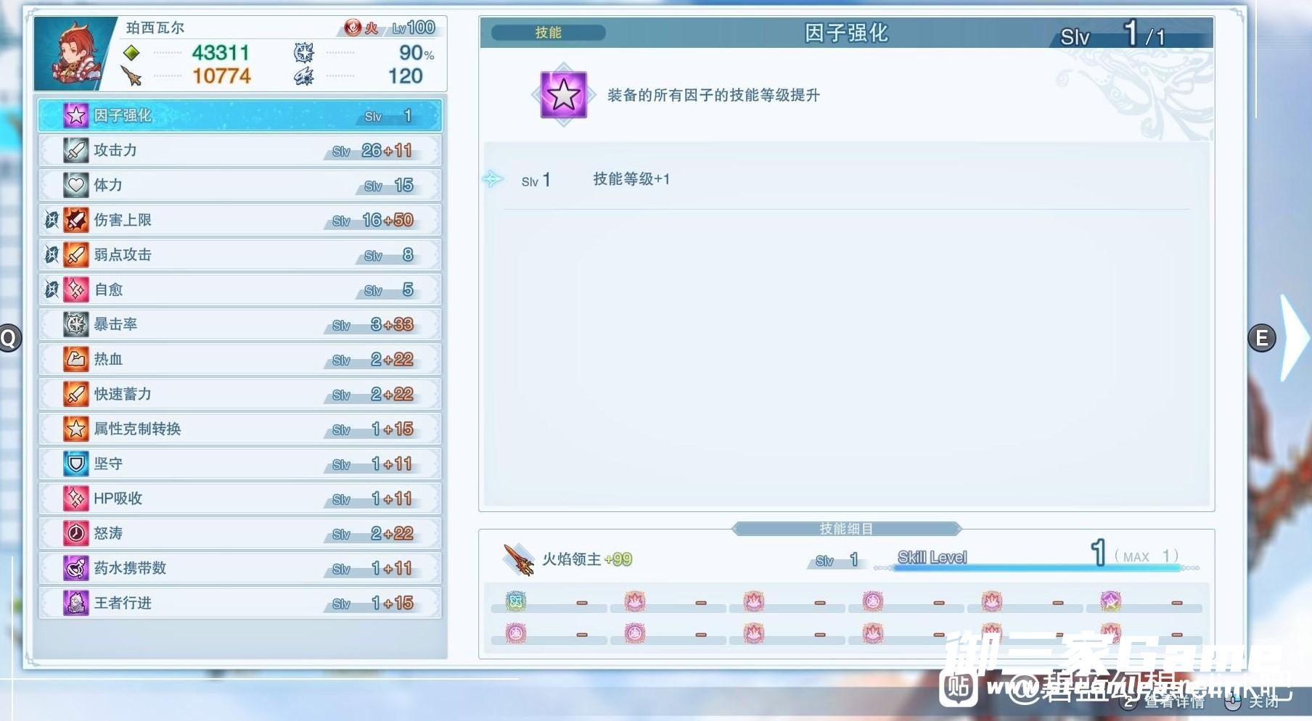Click the large purple star skill icon

(563, 95)
